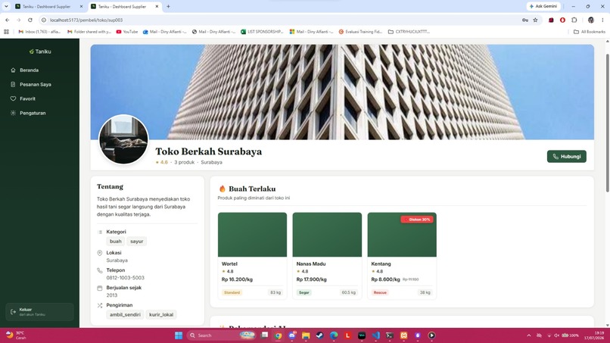The height and width of the screenshot is (343, 610).
Task: Click the kurir_lokal delivery tag
Action: click(x=161, y=314)
